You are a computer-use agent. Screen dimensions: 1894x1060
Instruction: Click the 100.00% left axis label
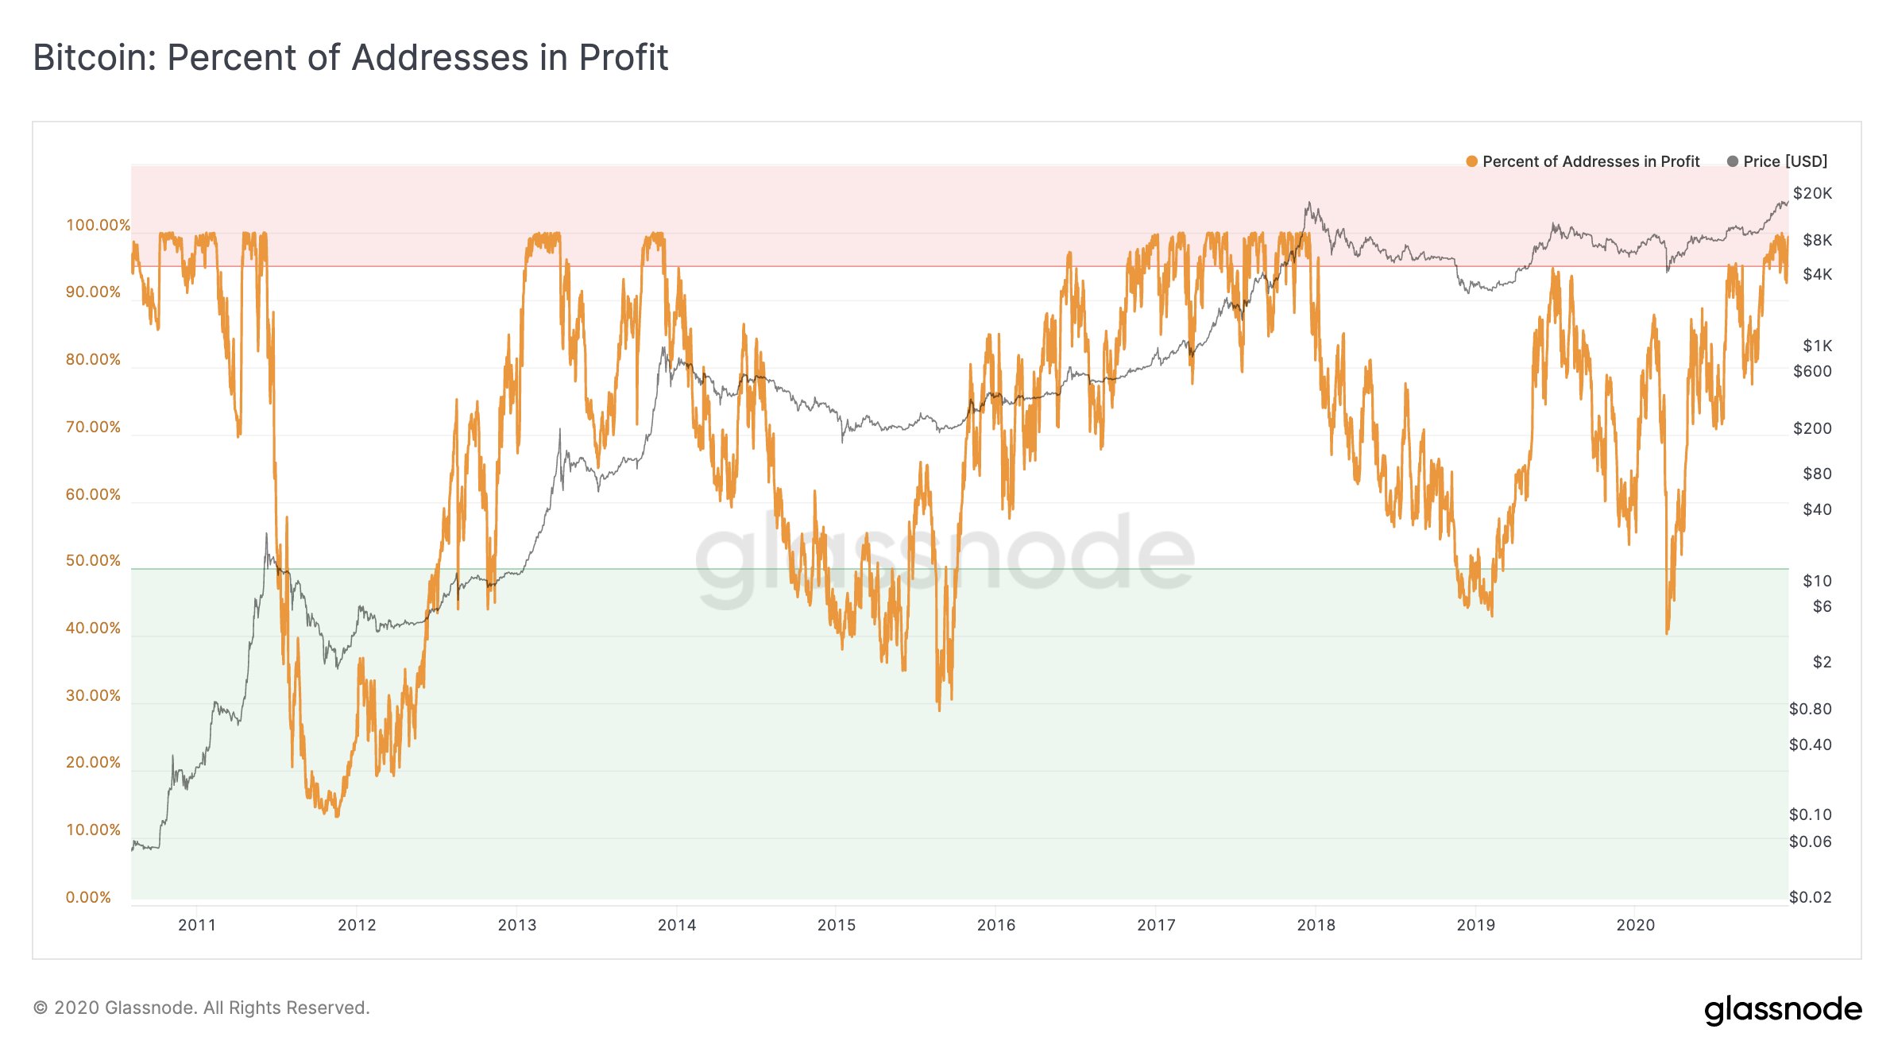point(98,225)
